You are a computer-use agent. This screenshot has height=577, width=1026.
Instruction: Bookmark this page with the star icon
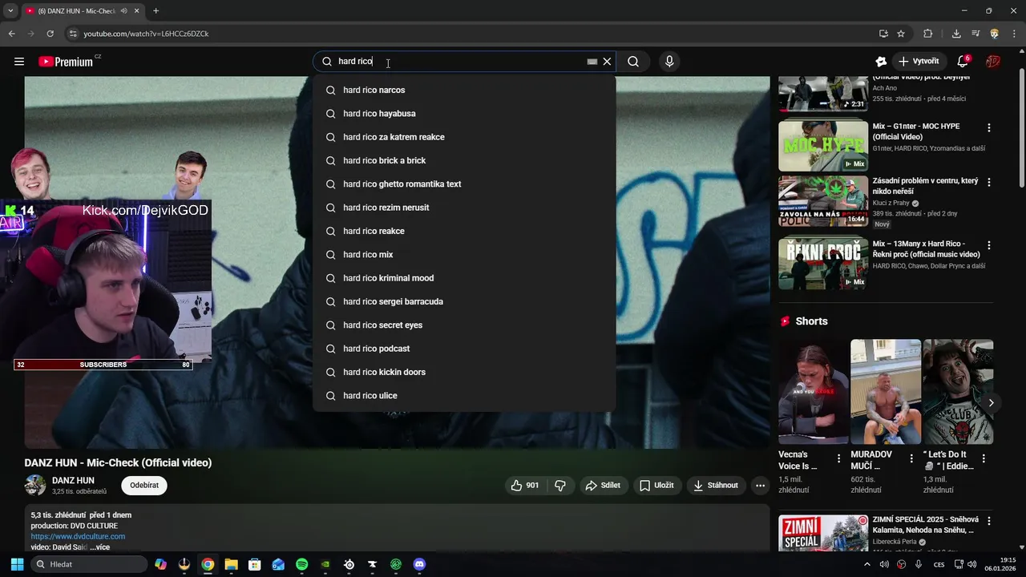[x=901, y=34]
